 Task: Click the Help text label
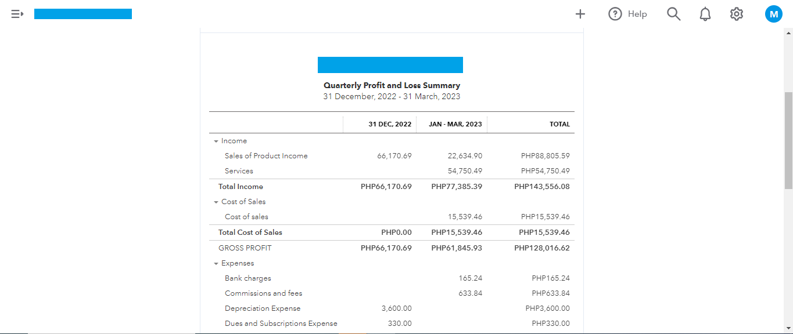[637, 14]
